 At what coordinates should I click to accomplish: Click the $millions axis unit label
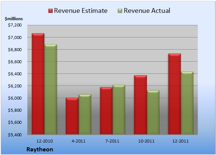[x=14, y=19]
